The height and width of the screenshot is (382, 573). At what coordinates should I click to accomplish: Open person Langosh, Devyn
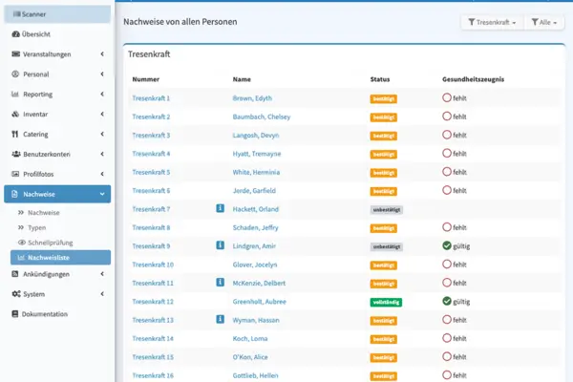tap(256, 136)
